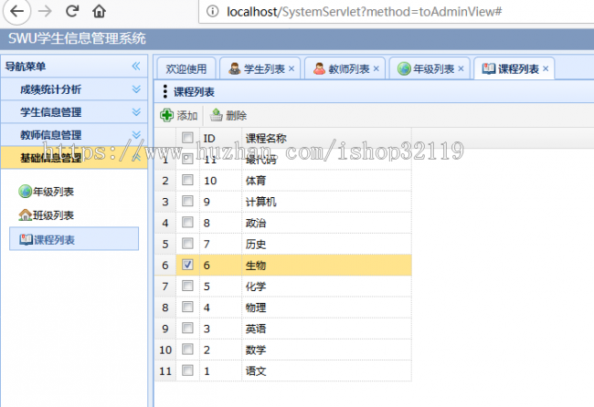
Task: Click the 物理 course name cell
Action: pos(326,308)
